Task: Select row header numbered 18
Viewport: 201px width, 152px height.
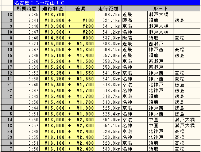Action: tap(7, 14)
